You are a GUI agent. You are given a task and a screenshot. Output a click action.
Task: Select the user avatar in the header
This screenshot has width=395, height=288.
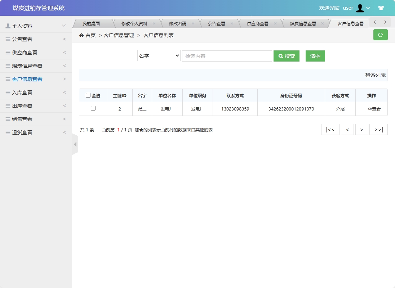point(360,8)
